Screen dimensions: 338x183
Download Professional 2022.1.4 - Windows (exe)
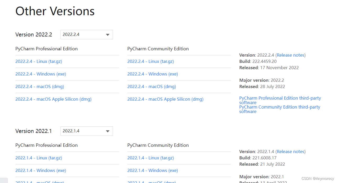pos(41,170)
